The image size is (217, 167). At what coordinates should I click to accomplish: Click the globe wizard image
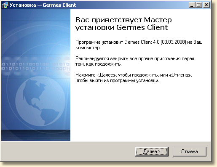(36, 75)
